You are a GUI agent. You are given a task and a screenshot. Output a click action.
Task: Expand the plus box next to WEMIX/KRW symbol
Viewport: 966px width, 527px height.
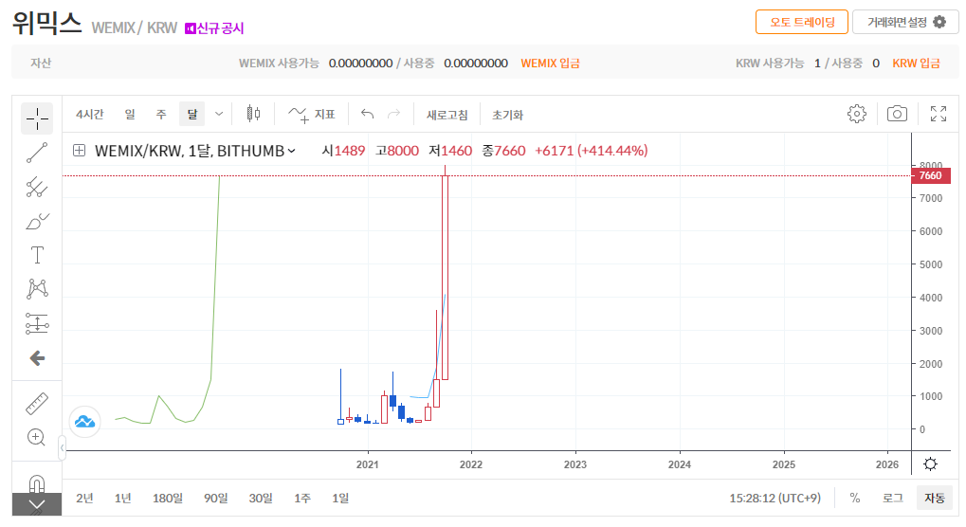click(x=79, y=150)
